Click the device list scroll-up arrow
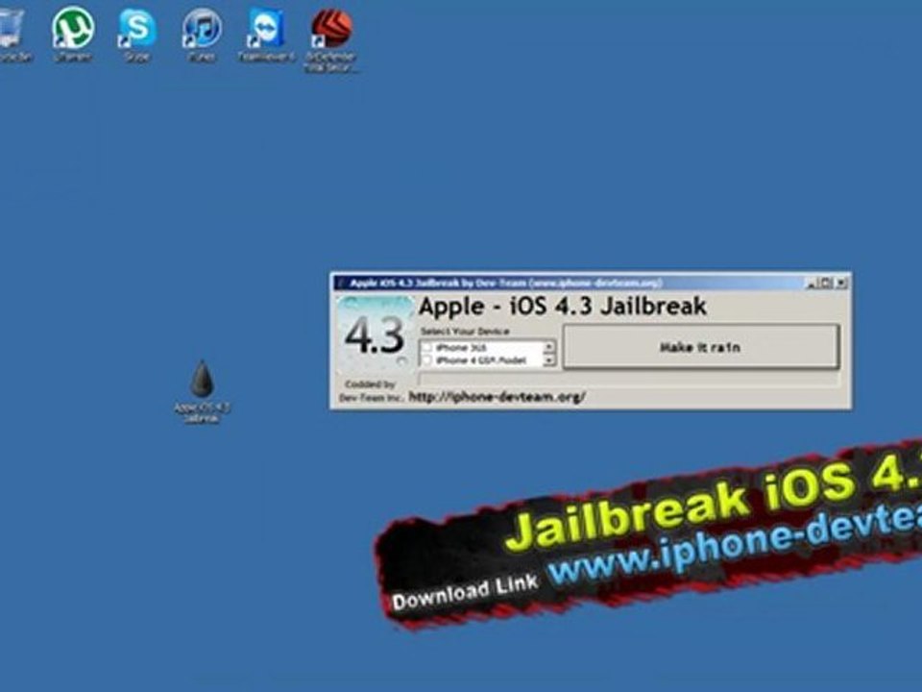This screenshot has width=922, height=692. [548, 347]
